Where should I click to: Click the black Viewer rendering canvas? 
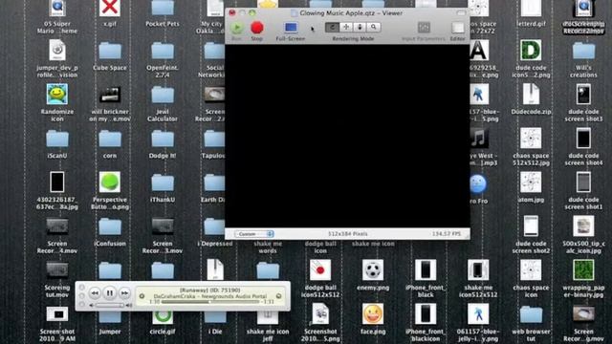(x=347, y=136)
